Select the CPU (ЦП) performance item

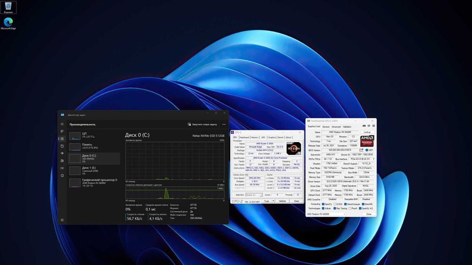94,136
